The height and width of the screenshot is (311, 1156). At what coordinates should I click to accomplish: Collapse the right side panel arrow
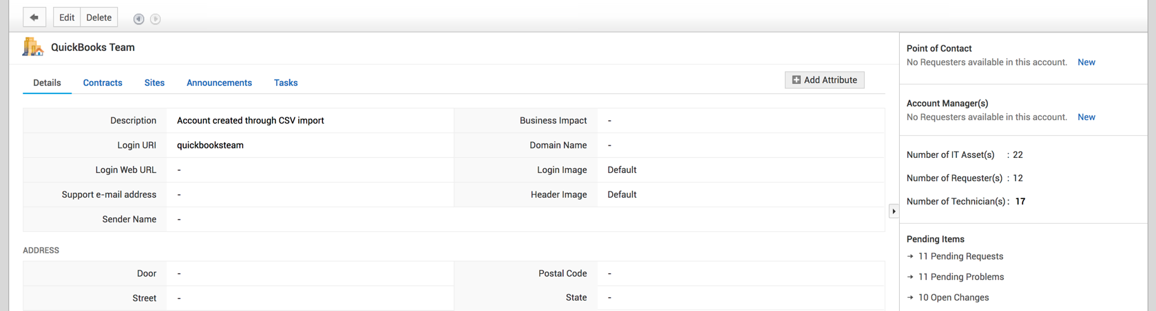click(x=894, y=211)
